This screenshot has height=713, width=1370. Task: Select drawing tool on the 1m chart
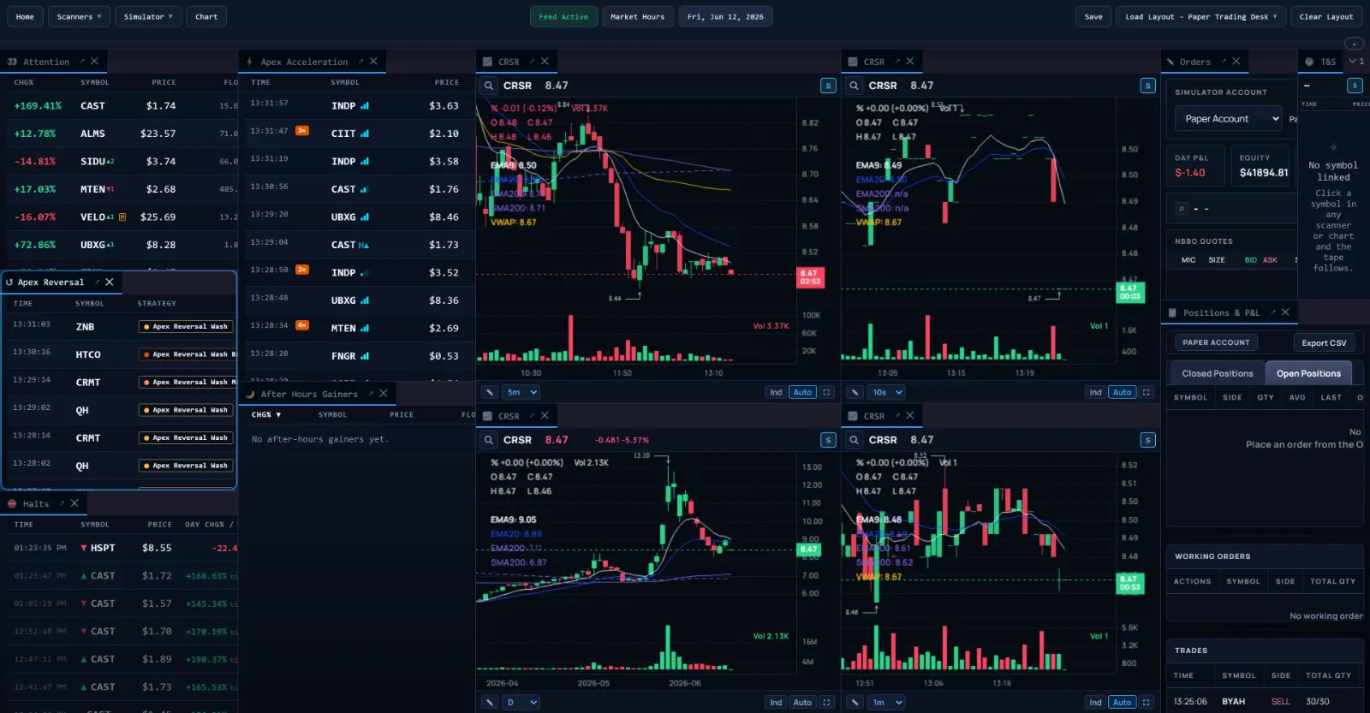[x=855, y=702]
